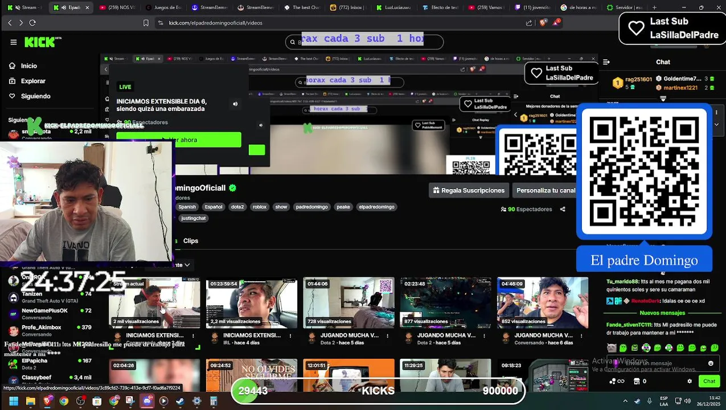The image size is (726, 410).
Task: Open chat settings gear icon
Action: pyautogui.click(x=690, y=382)
